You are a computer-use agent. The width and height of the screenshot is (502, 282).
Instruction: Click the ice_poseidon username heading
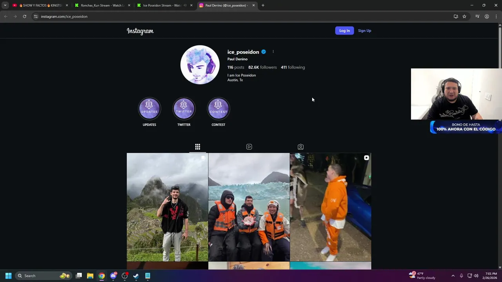(243, 52)
